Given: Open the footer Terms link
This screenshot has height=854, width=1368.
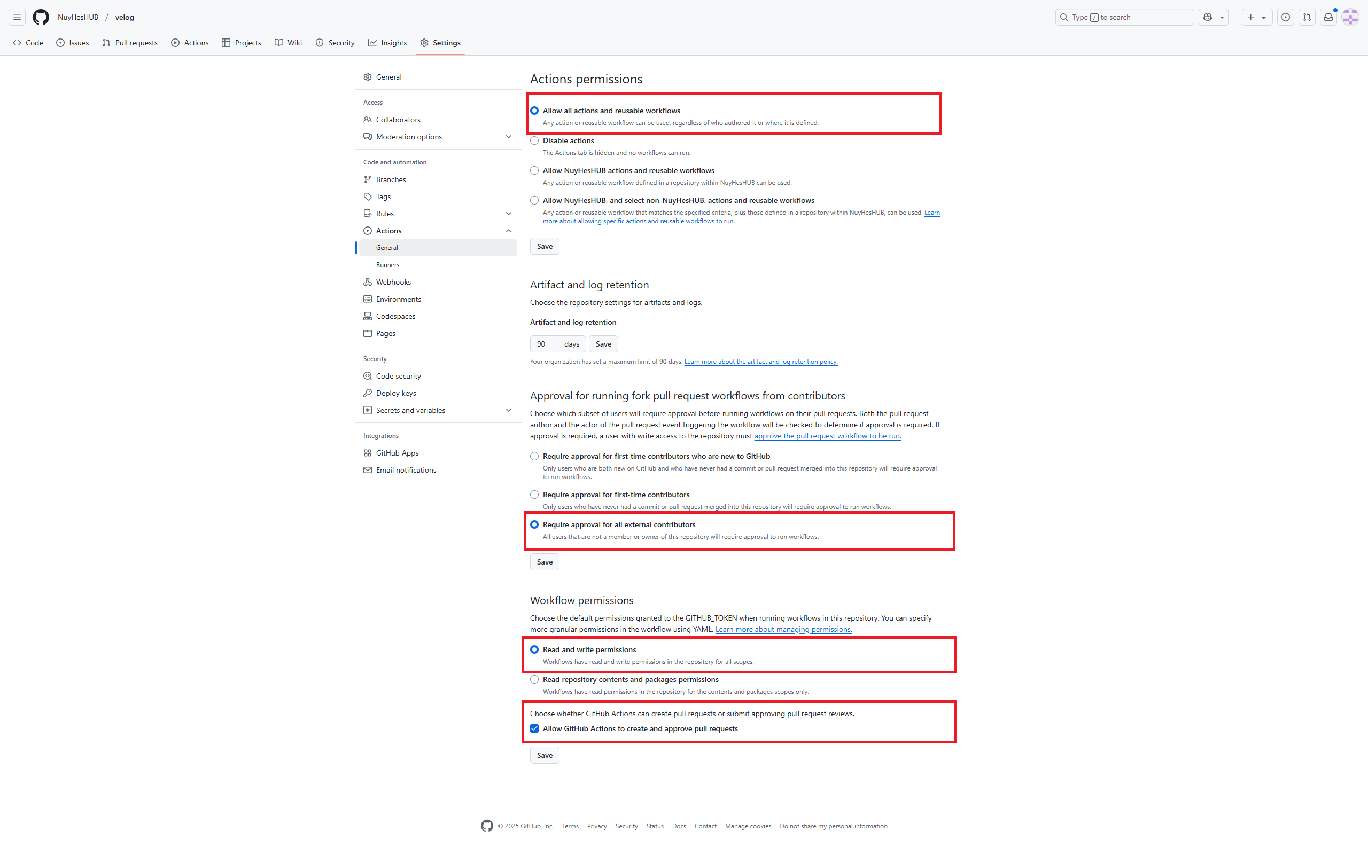Looking at the screenshot, I should point(570,826).
